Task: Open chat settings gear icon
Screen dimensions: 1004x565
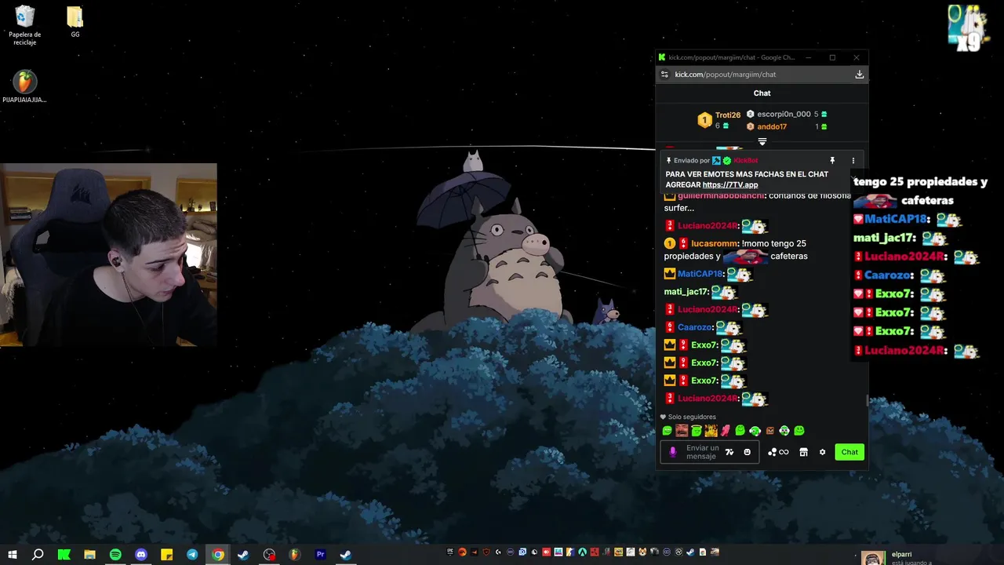Action: point(822,452)
